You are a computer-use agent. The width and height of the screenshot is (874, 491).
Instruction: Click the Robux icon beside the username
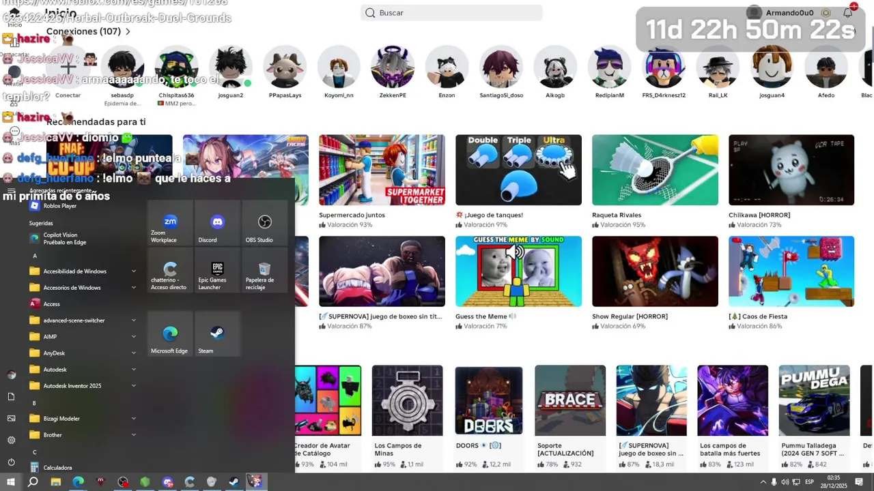(x=826, y=12)
